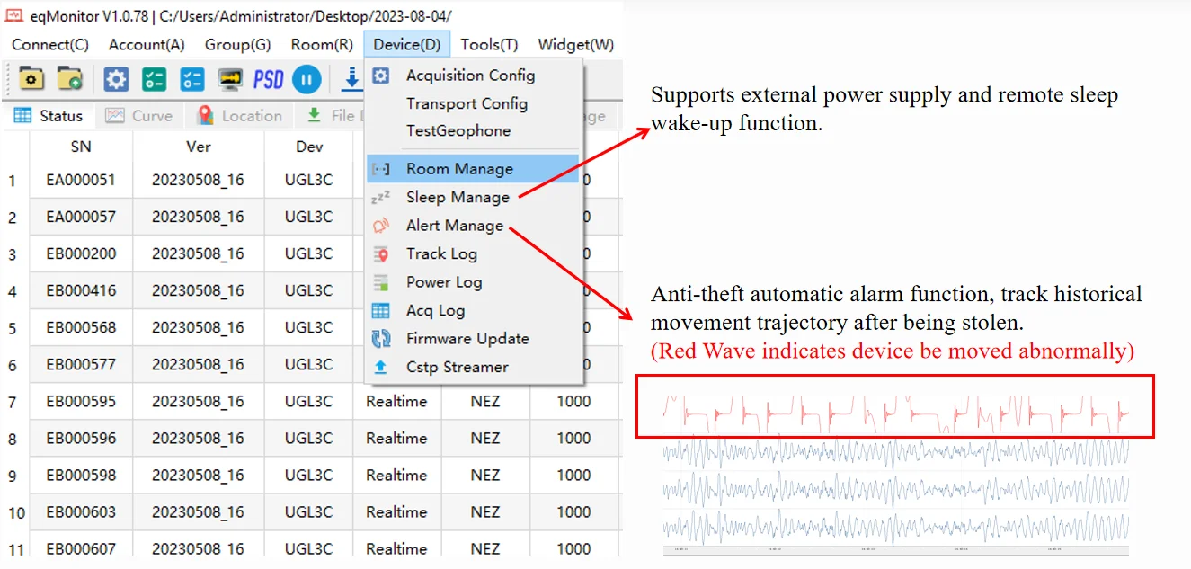
Task: Select Alert Manage in the dropdown menu
Action: tap(454, 226)
